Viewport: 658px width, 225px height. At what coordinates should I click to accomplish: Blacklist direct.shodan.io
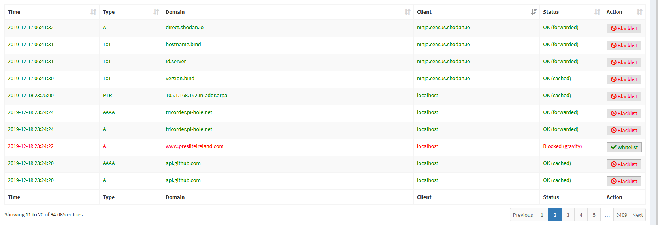[x=624, y=28]
